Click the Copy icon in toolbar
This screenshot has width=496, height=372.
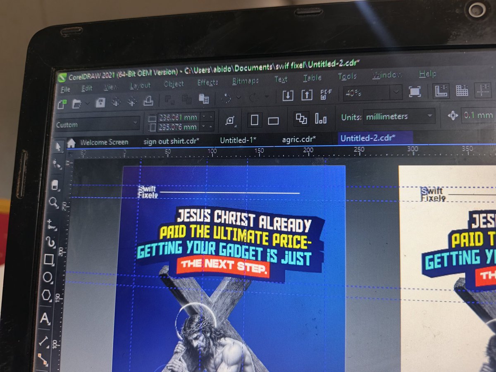point(187,100)
